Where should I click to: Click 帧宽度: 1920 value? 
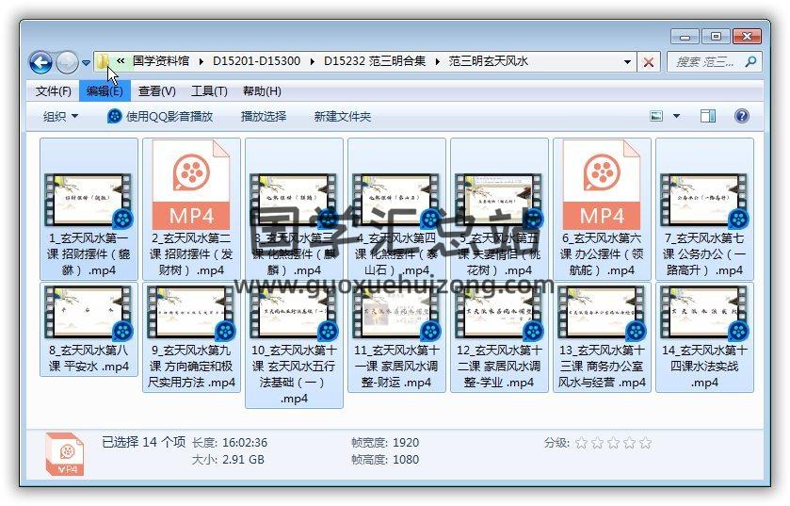(406, 443)
